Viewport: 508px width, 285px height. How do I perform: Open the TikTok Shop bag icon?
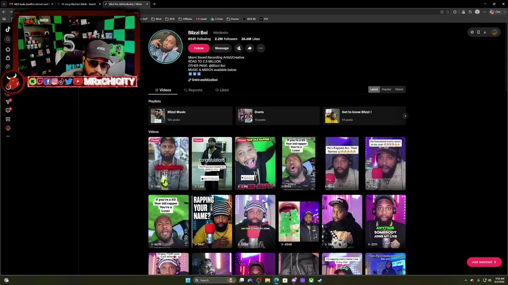(8, 58)
